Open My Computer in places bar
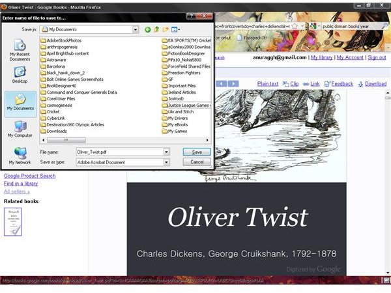The image size is (391, 293). tap(20, 129)
